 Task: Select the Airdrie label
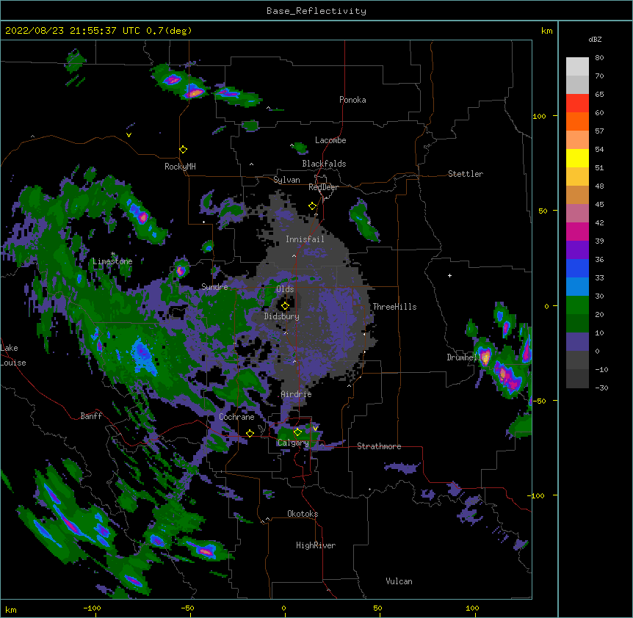point(296,394)
